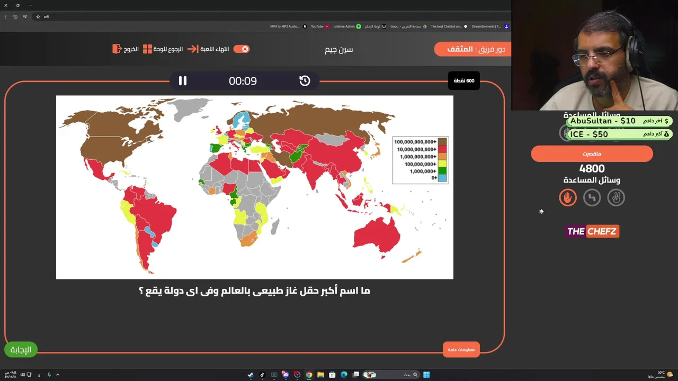Expand hidden system tray icons chevron
The height and width of the screenshot is (381, 678).
tap(58, 375)
